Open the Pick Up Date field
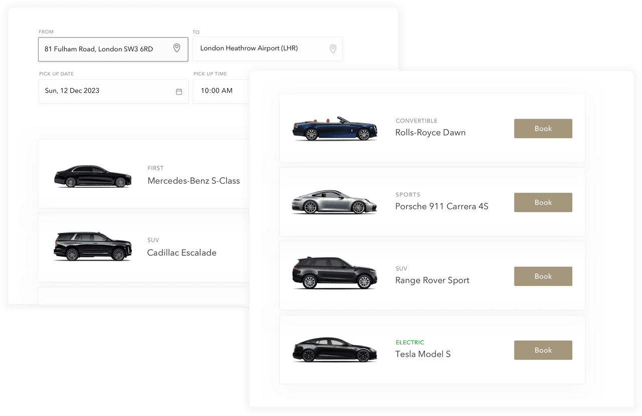Screen dimensions: 642x416 point(100,91)
